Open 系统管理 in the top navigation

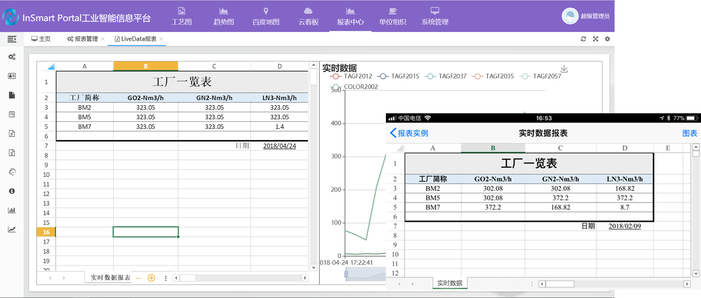coord(435,16)
